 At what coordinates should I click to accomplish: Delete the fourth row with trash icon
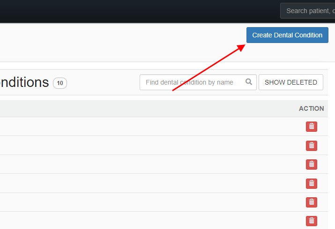coord(312,183)
